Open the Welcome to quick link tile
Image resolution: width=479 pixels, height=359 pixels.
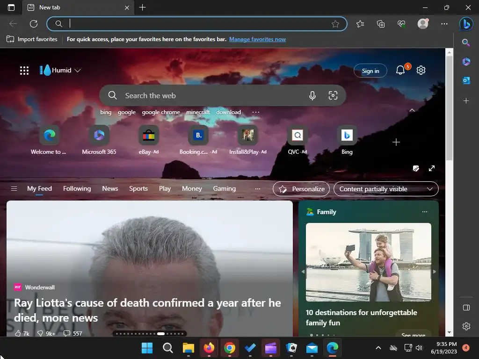coord(49,140)
